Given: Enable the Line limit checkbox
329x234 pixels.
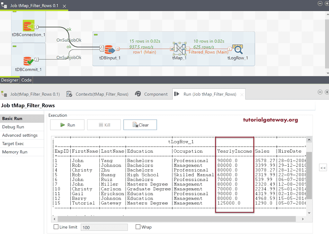Looking at the screenshot, I should [x=56, y=227].
